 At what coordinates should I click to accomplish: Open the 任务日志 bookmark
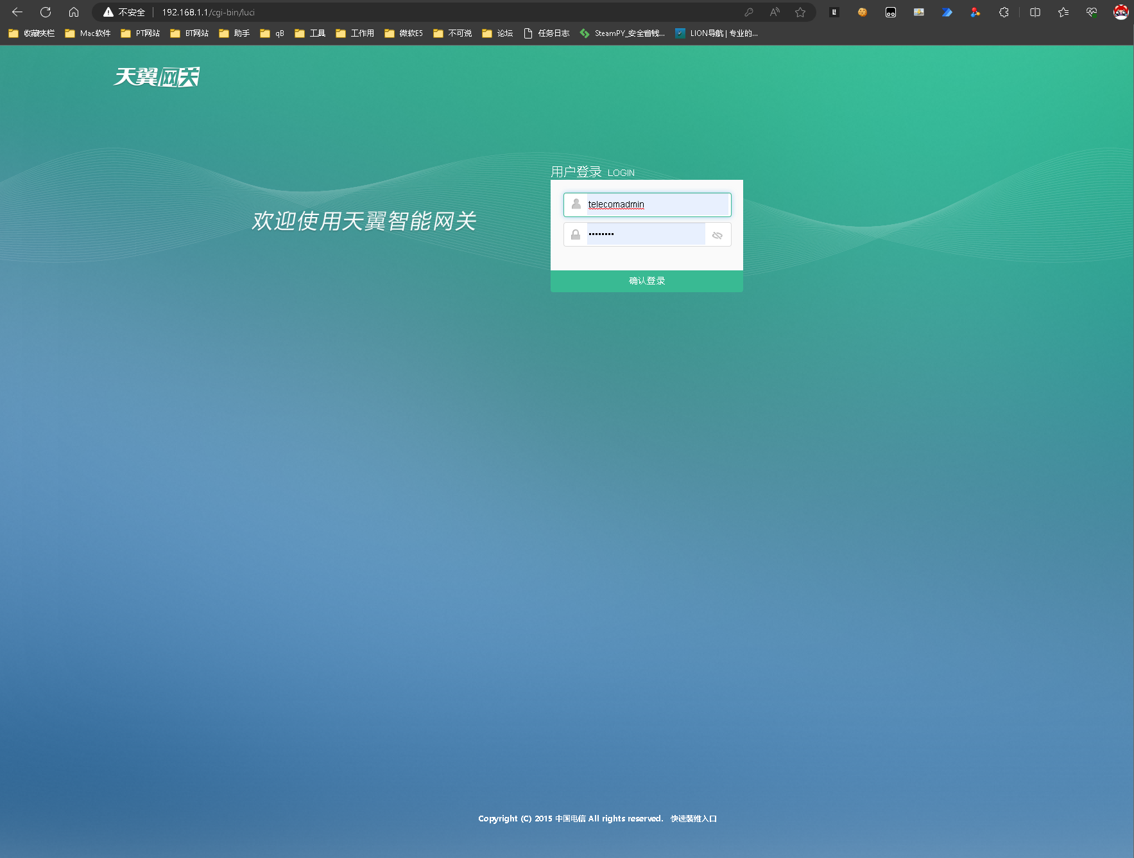(x=547, y=33)
